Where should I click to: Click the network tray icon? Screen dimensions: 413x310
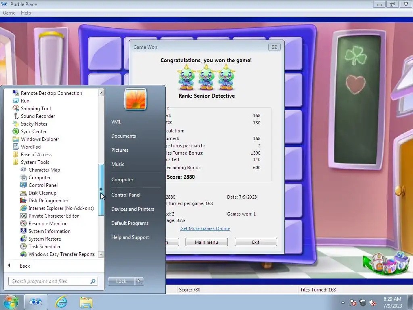363,302
